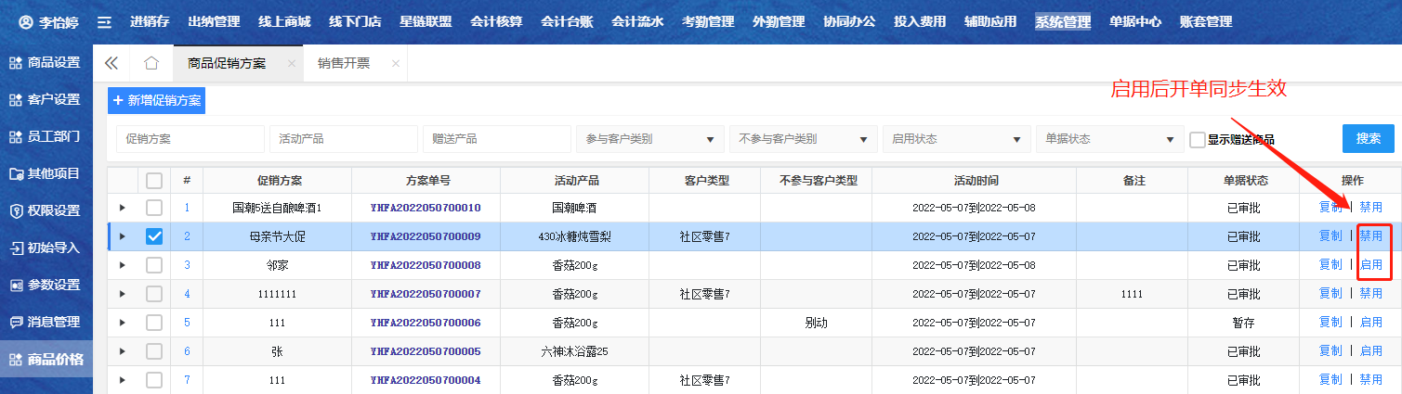The image size is (1402, 394).
Task: Collapse tabs with double-chevron icon
Action: (111, 63)
